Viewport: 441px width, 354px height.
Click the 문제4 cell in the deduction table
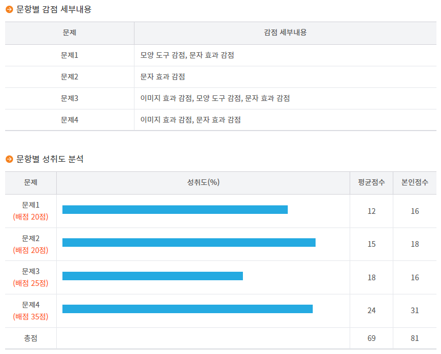69,120
